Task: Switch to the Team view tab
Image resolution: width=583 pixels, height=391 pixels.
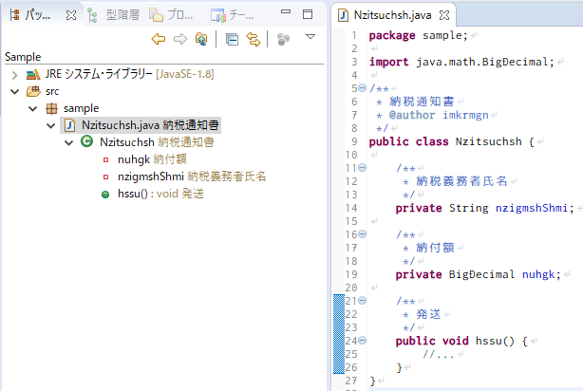Action: tap(233, 15)
